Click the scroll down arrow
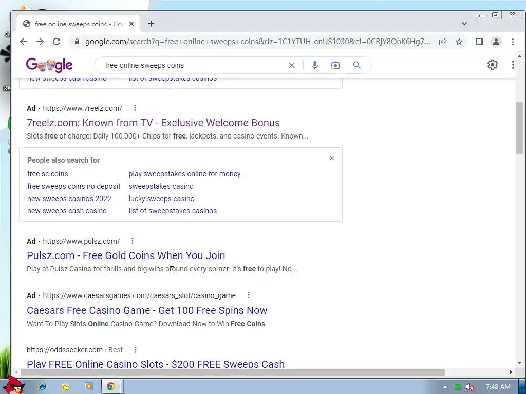The width and height of the screenshot is (526, 394). tap(519, 363)
